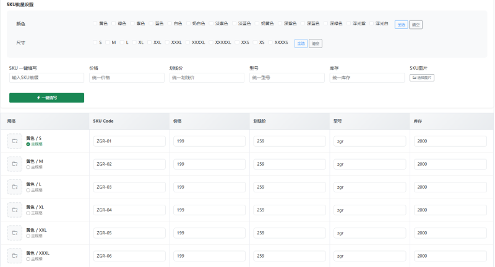
Task: Set 黄色 / M as 主规格
Action: (28, 167)
